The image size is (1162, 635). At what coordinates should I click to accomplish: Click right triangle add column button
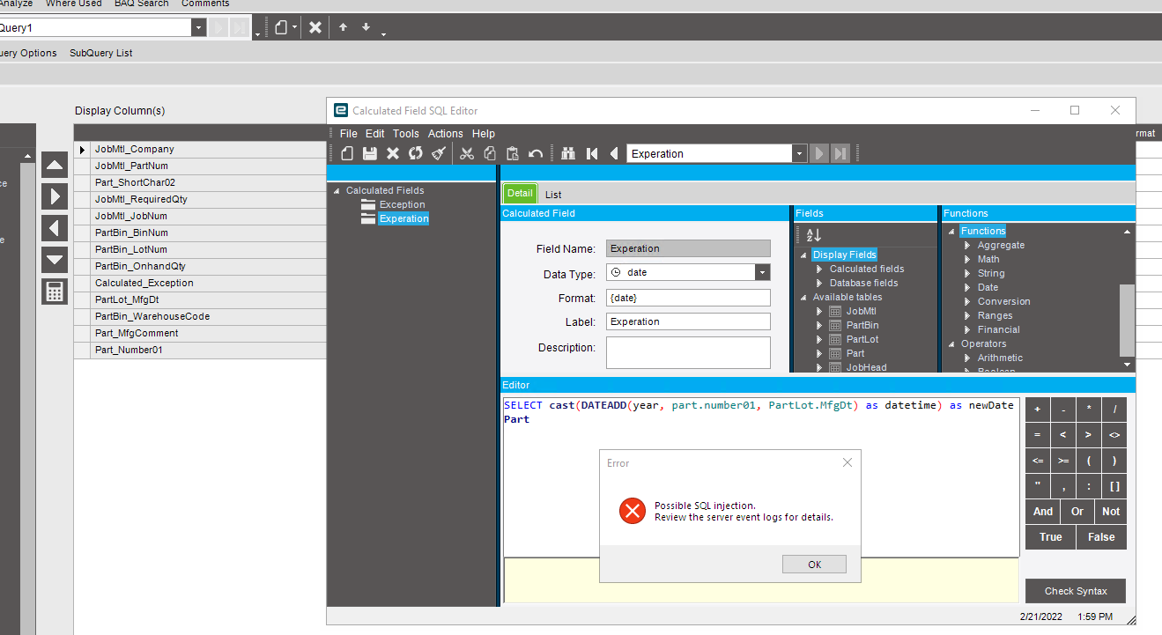coord(55,196)
